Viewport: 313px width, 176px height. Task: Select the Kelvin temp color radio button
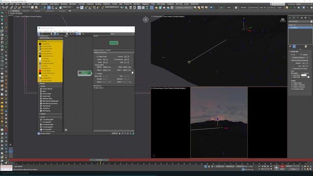click(292, 77)
